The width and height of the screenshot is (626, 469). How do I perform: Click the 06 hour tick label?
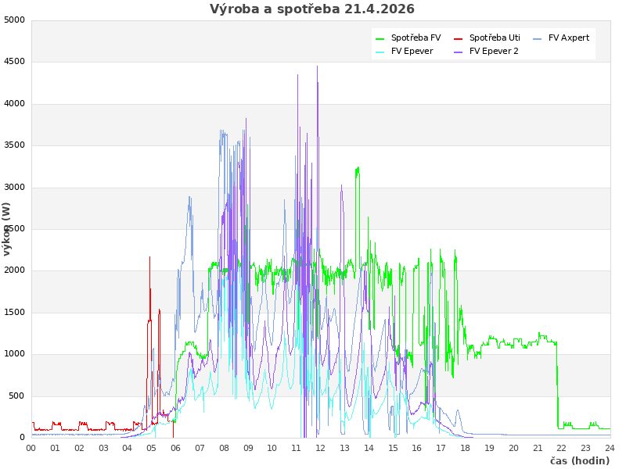coord(175,448)
